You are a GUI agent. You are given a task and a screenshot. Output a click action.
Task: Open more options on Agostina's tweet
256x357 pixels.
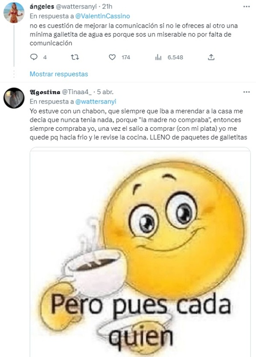pos(247,92)
